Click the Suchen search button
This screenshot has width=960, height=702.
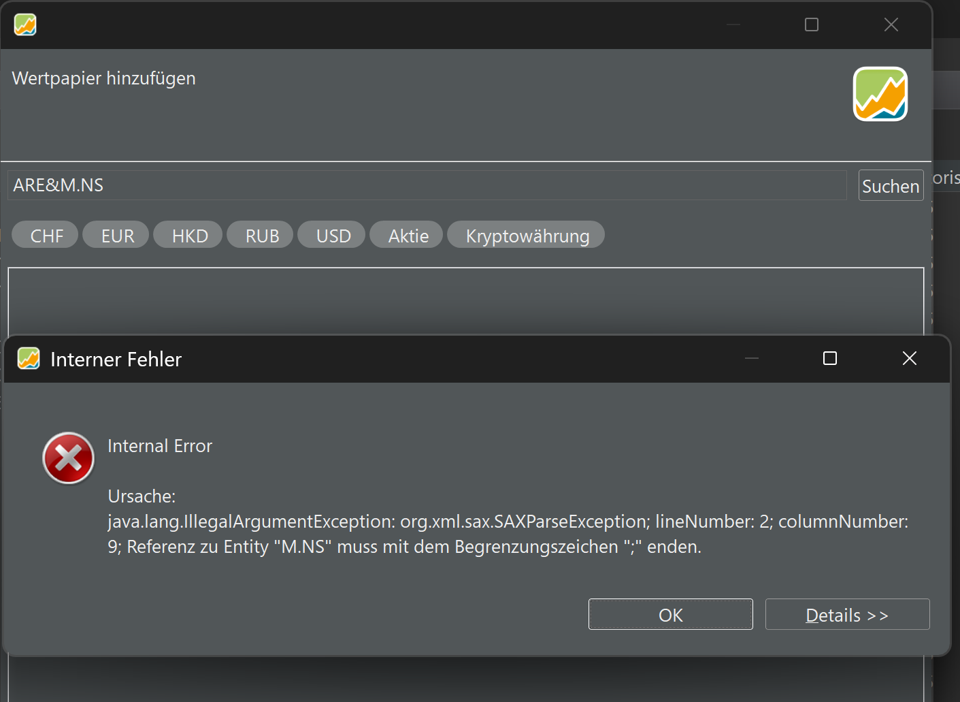click(x=891, y=185)
